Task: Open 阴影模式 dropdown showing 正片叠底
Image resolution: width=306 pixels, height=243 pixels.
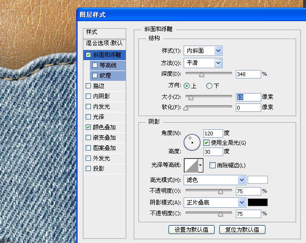Action: point(215,203)
